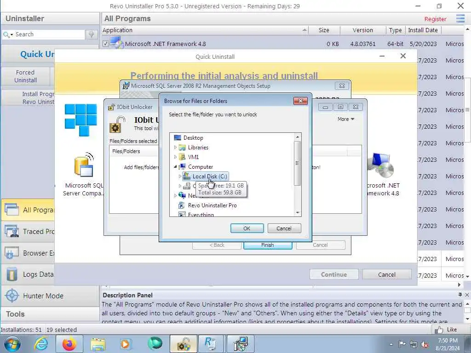Click Action Center flag tray icon

coord(402,344)
